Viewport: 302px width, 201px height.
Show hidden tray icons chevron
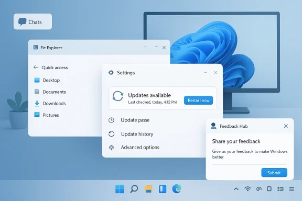tap(236, 189)
